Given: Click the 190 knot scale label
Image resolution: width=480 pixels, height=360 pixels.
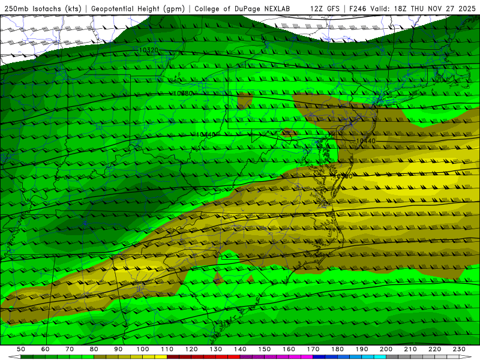Looking at the screenshot, I should tap(362, 349).
